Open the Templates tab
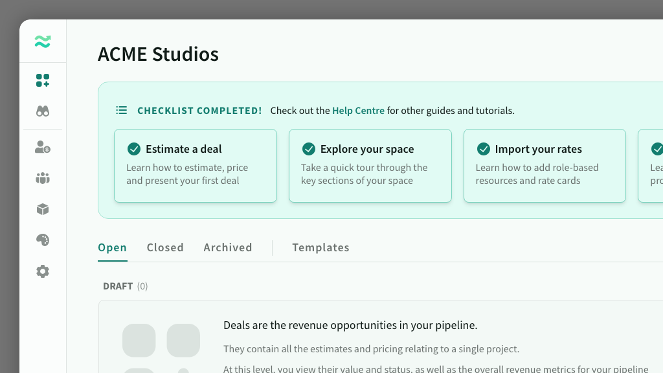663x373 pixels. [x=320, y=247]
